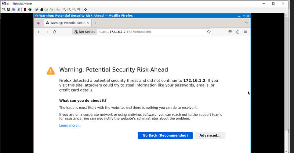This screenshot has height=153, width=294.
Task: Toggle the Alt key in the VNC toolbar
Action: click(51, 9)
